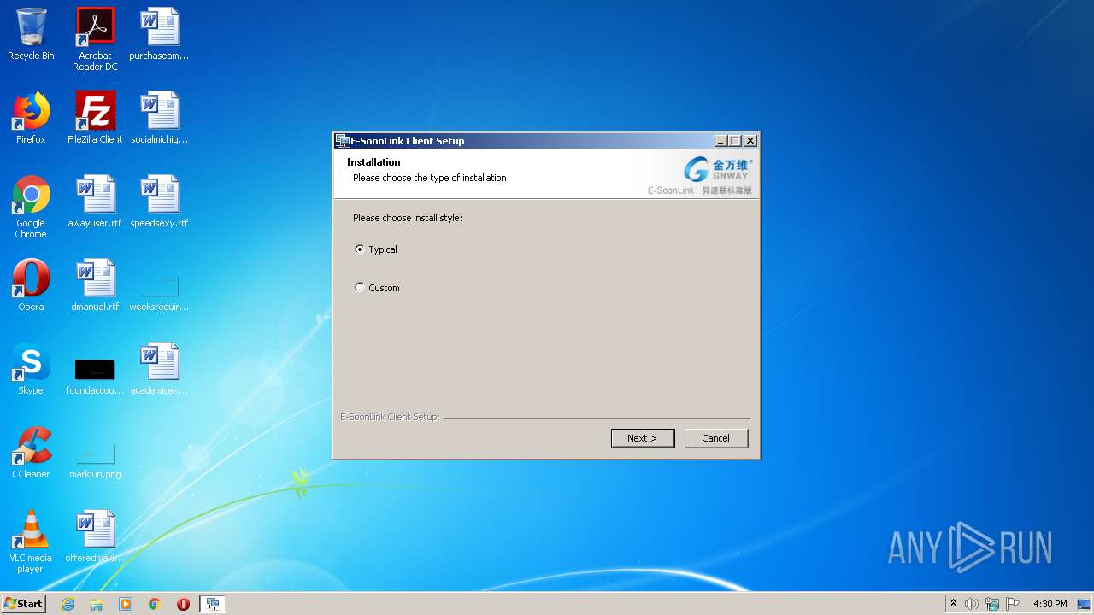Minimize the E-SoonLink Client Setup window

tap(721, 141)
